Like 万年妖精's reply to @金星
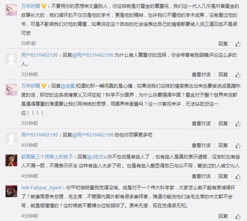Viewport: 247px width, 221px height. [x=238, y=124]
